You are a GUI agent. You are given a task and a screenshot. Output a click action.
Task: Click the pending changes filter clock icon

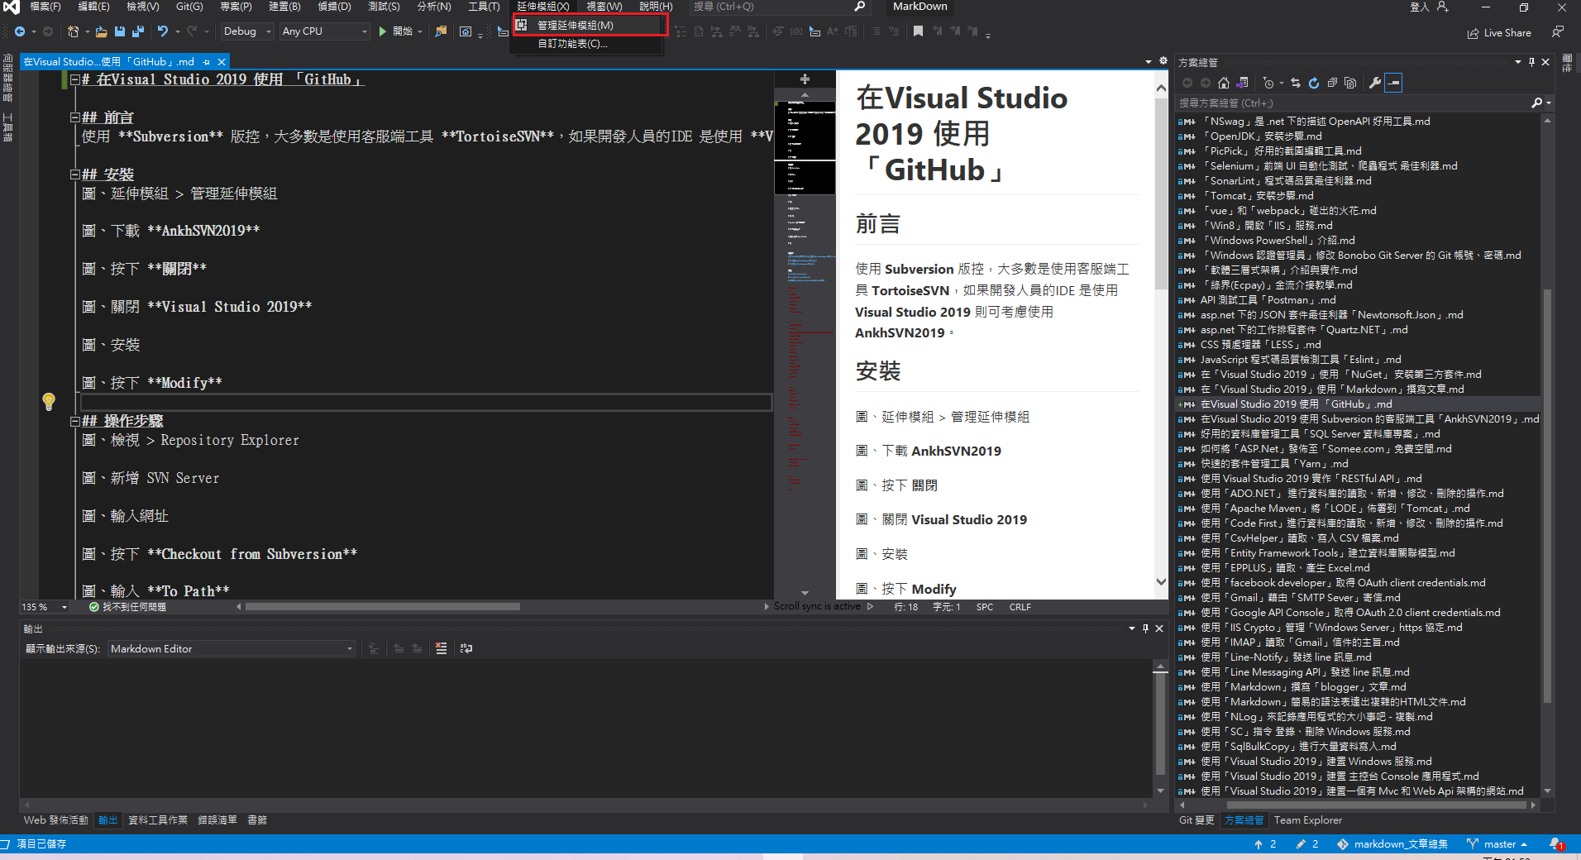click(x=1268, y=83)
